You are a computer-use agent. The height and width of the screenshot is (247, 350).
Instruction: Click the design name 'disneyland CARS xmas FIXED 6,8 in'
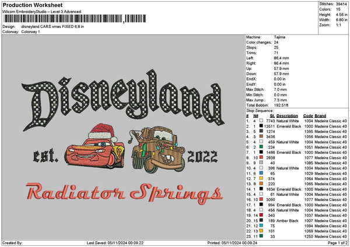click(x=52, y=27)
